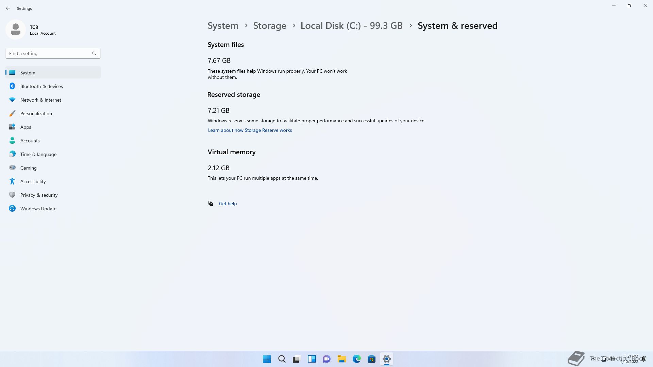The image size is (653, 367).
Task: Go back using the Settings back arrow
Action: coord(8,8)
